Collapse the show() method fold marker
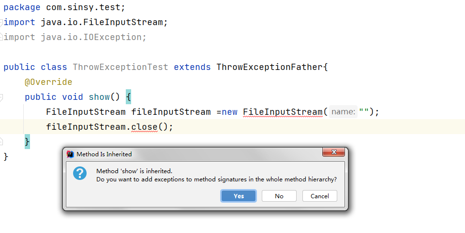The width and height of the screenshot is (465, 233). click(2, 97)
